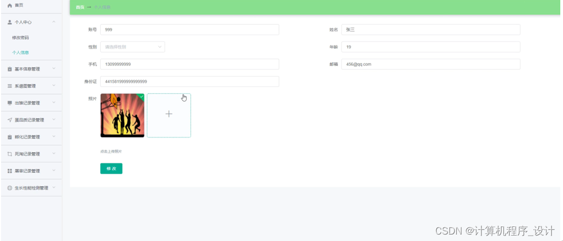The width and height of the screenshot is (563, 241).
Task: Open the 首页 sidebar menu item
Action: point(31,6)
